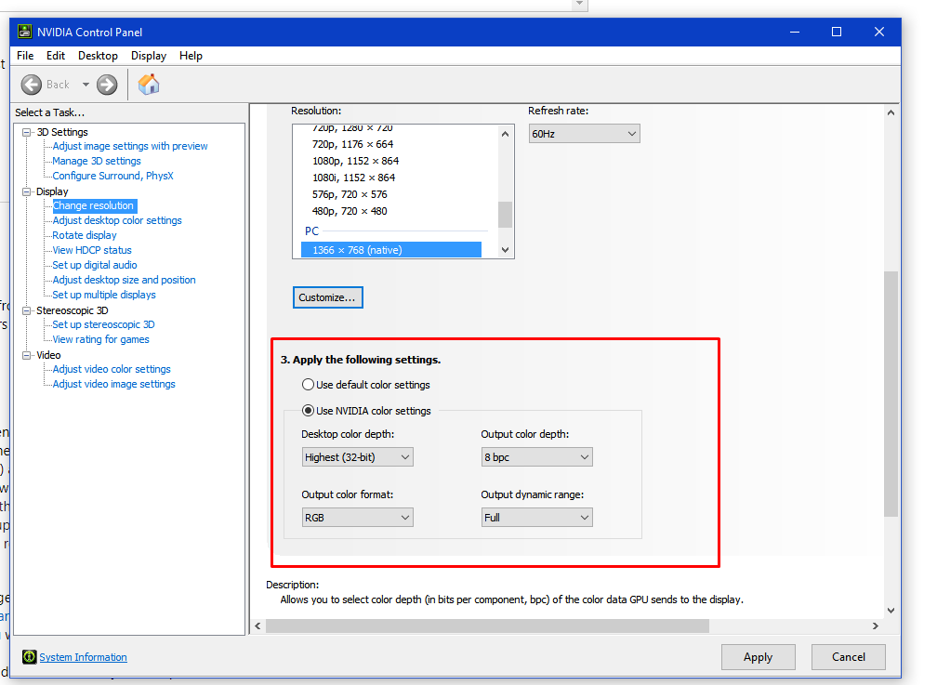937x685 pixels.
Task: Click resolution list scroll down arrow
Action: 506,250
